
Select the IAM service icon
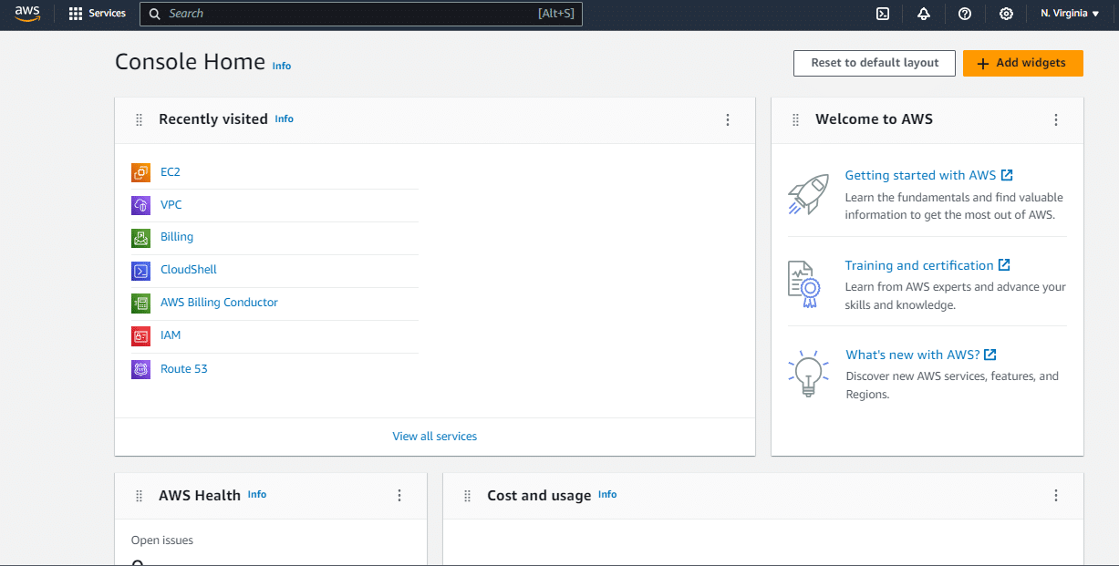tap(140, 335)
